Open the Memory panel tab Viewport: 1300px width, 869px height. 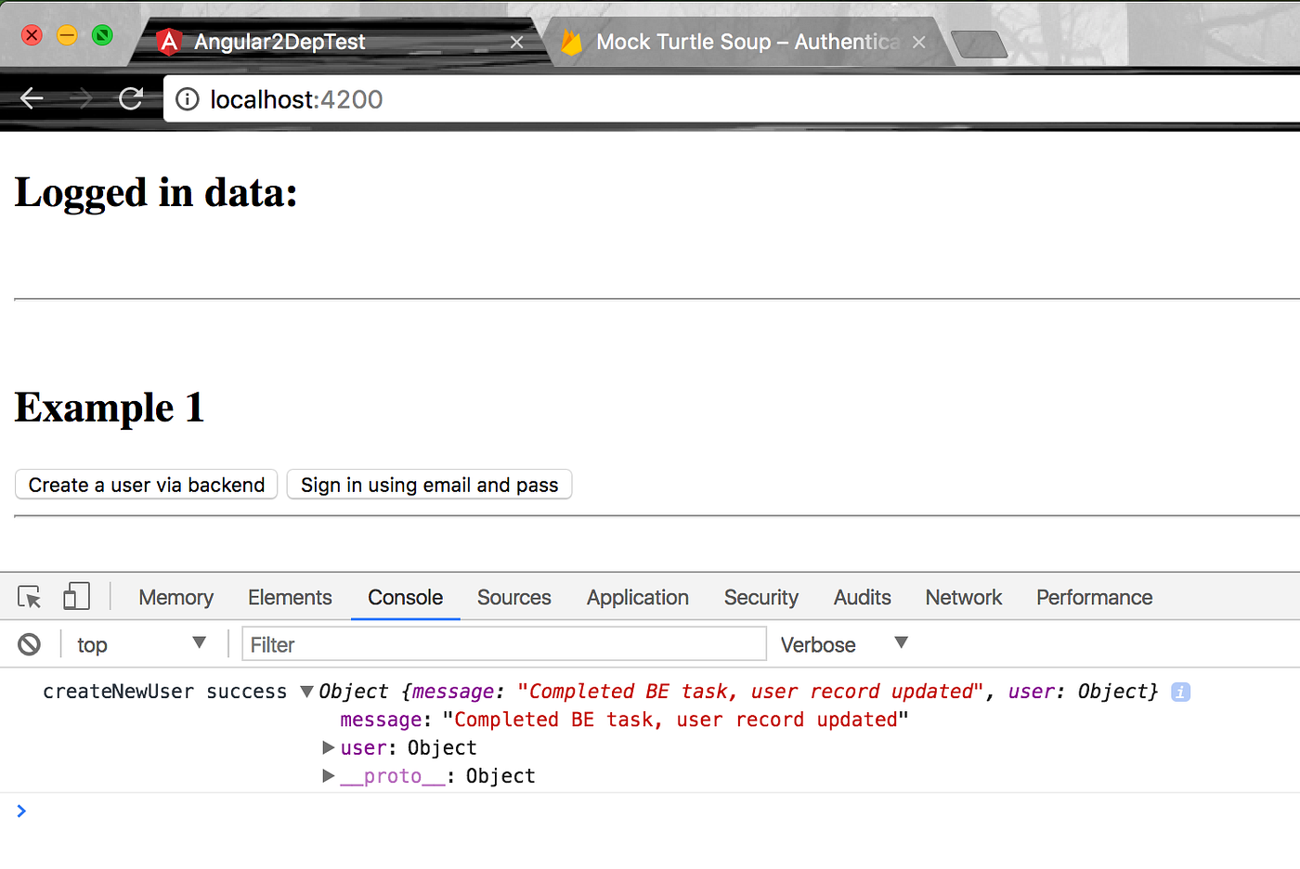click(x=176, y=597)
